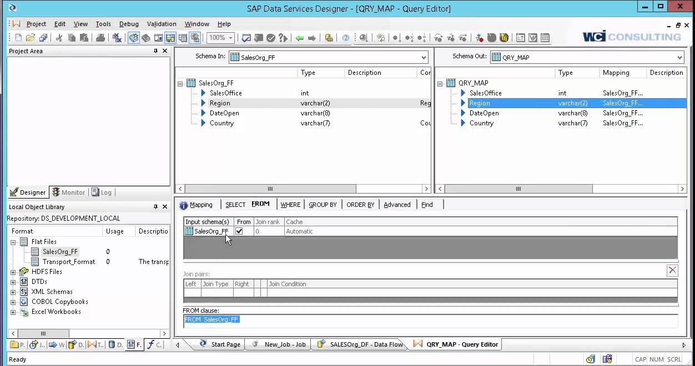The image size is (695, 366).
Task: Click the Cut scissors toolbar icon
Action: [x=59, y=38]
